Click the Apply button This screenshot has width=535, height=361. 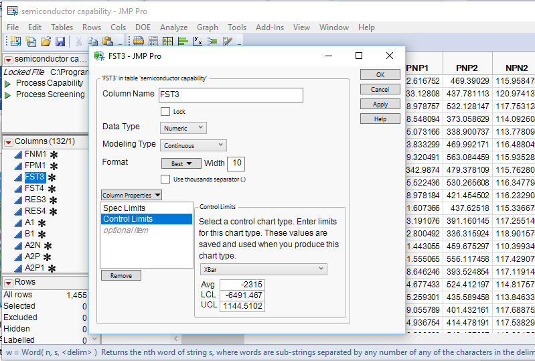[x=380, y=104]
